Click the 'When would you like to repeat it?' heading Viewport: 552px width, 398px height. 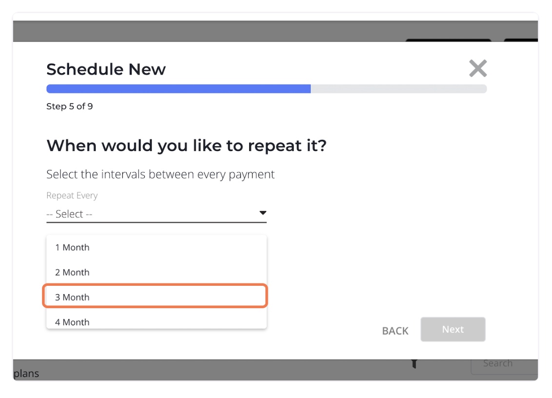tap(186, 145)
